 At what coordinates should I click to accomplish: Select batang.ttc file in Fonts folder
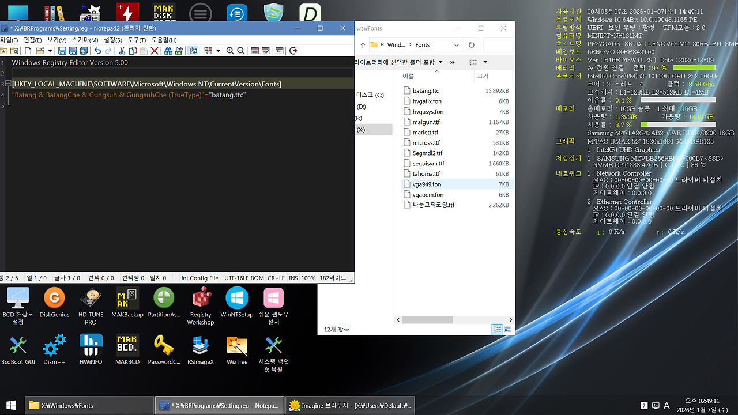click(426, 91)
